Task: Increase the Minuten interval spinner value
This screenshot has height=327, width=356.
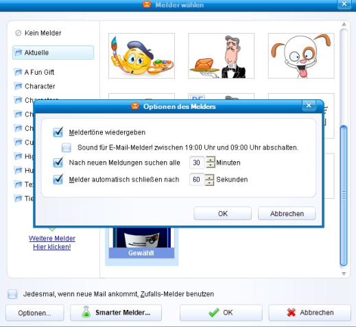Action: (211, 160)
